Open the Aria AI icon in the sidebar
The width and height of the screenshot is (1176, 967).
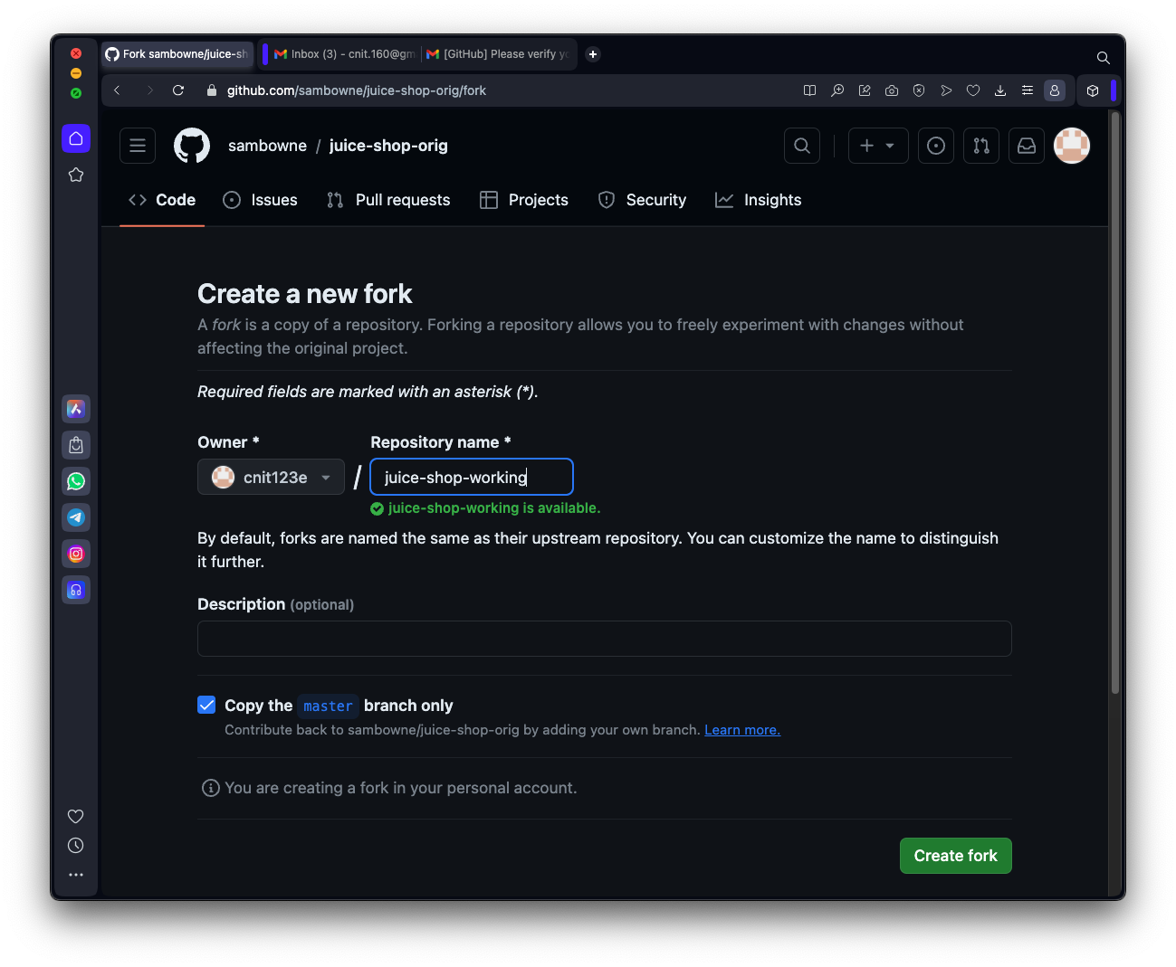point(76,409)
